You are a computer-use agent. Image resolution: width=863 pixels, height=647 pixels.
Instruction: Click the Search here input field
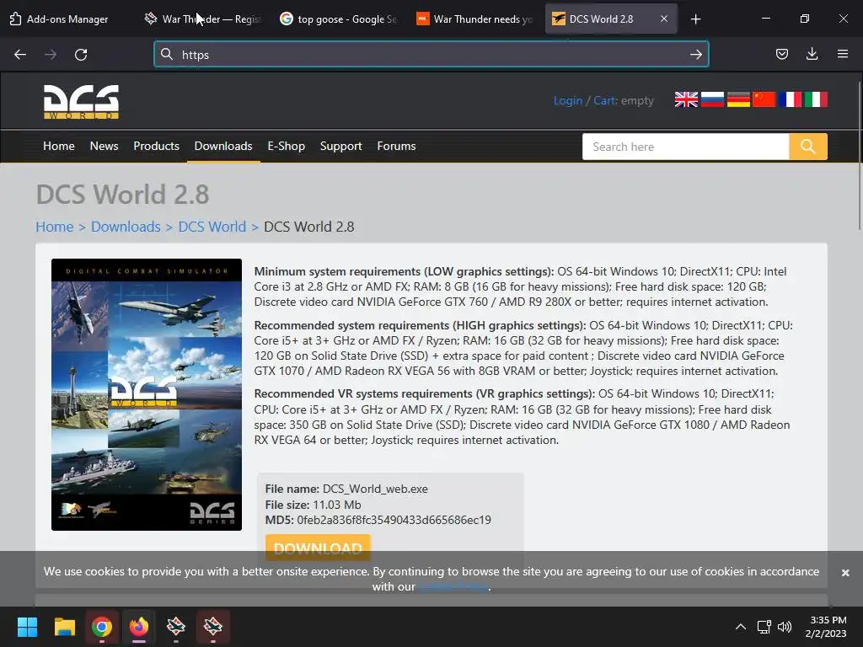coord(686,147)
